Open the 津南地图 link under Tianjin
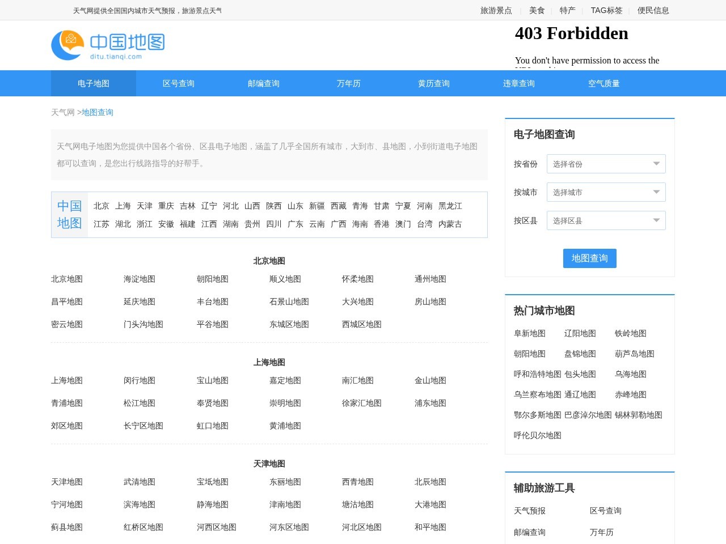 [x=284, y=504]
